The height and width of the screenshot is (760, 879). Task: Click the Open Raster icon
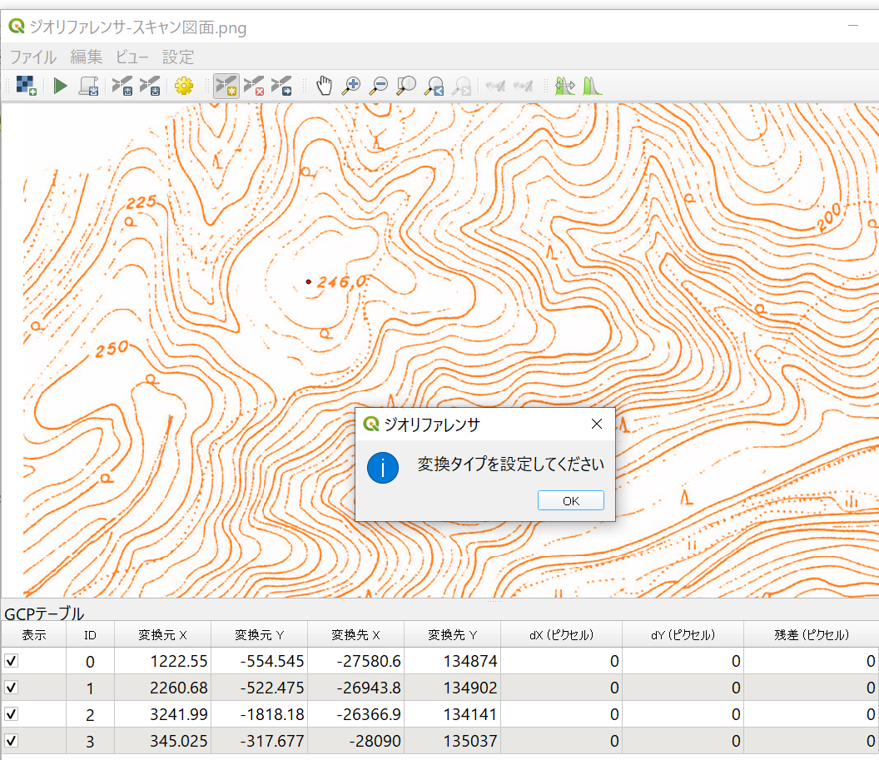click(27, 86)
